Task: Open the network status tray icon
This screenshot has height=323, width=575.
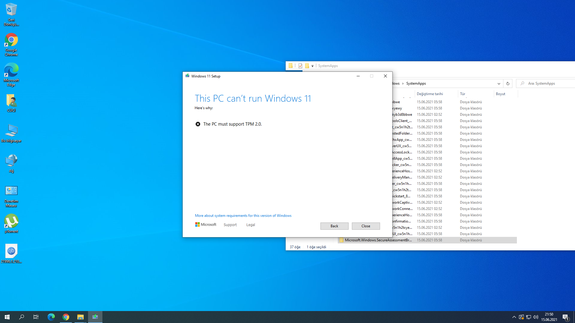Action: coord(529,317)
